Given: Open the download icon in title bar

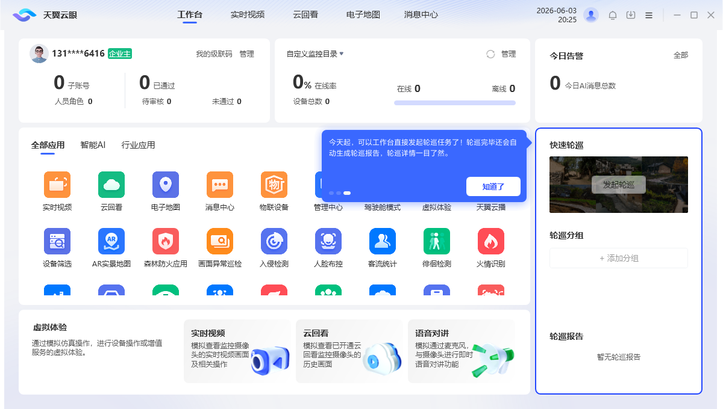Looking at the screenshot, I should tap(631, 15).
